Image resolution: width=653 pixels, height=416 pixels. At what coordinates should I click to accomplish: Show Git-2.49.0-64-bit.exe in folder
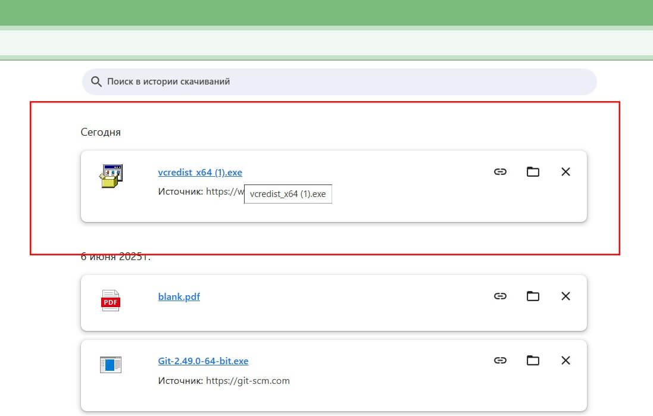pos(533,361)
